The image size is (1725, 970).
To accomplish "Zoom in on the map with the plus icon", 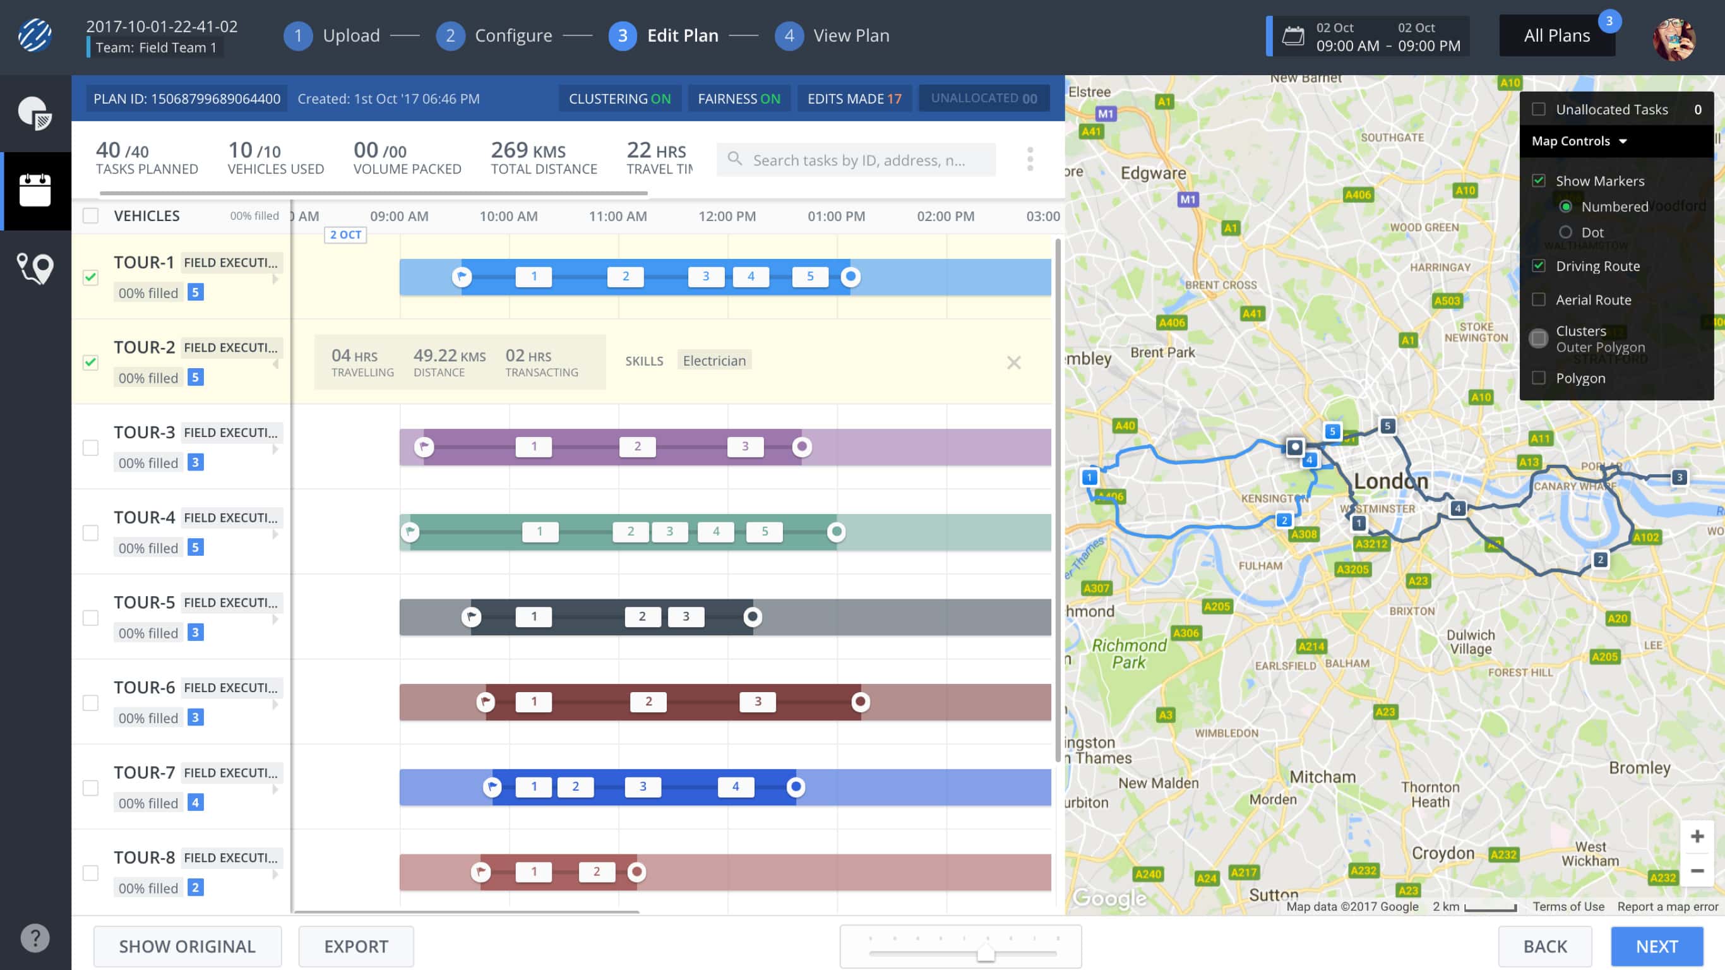I will pos(1698,835).
